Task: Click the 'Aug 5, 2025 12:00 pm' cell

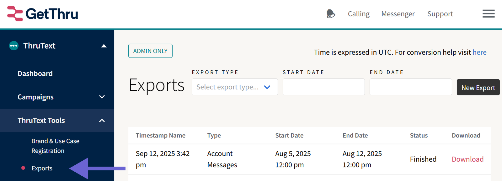Action: (293, 159)
